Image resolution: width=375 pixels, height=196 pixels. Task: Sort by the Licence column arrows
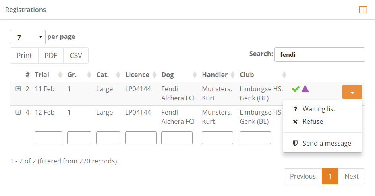click(x=155, y=75)
